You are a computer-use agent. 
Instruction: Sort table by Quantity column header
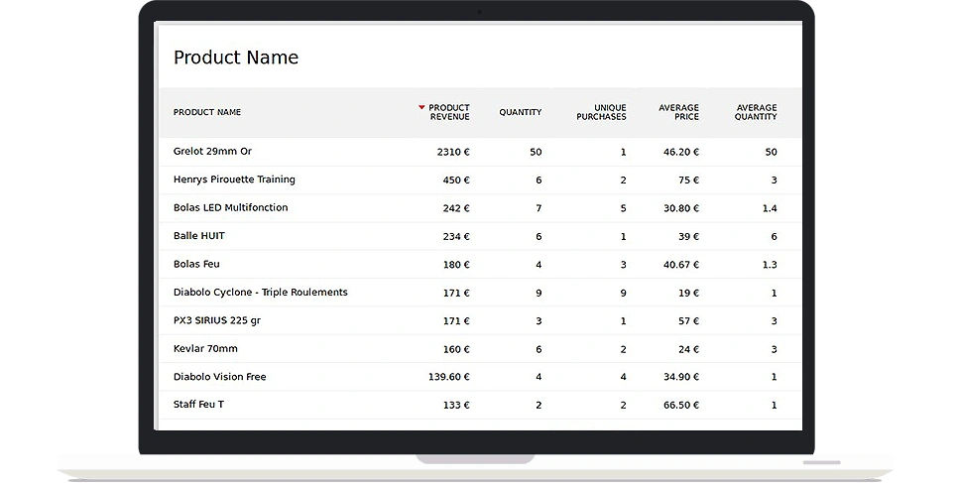point(520,112)
